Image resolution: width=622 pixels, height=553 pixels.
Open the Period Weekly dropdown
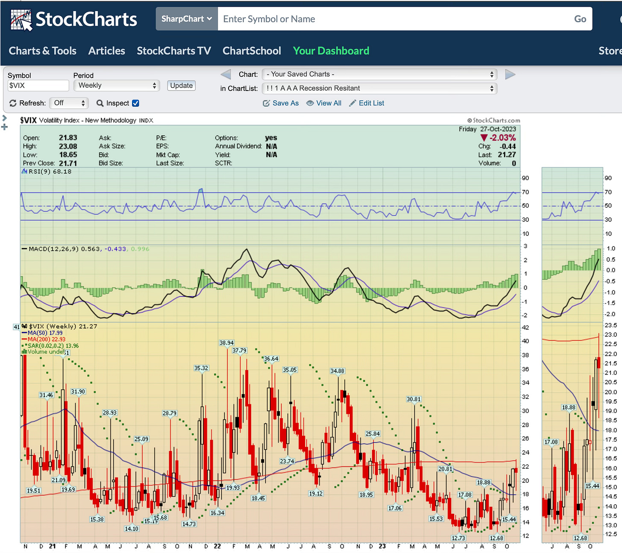pos(117,85)
